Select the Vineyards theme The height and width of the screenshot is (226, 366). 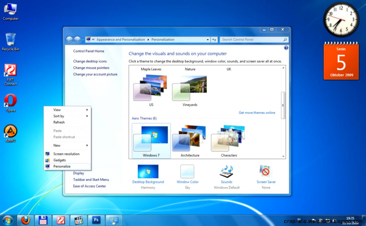pyautogui.click(x=190, y=91)
